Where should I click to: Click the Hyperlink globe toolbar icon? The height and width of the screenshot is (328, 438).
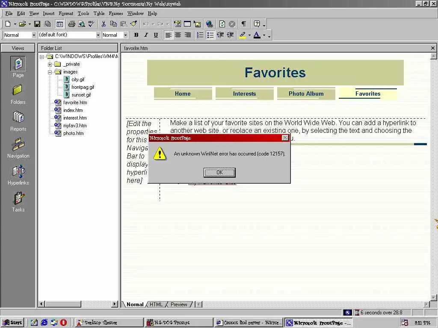tap(210, 24)
